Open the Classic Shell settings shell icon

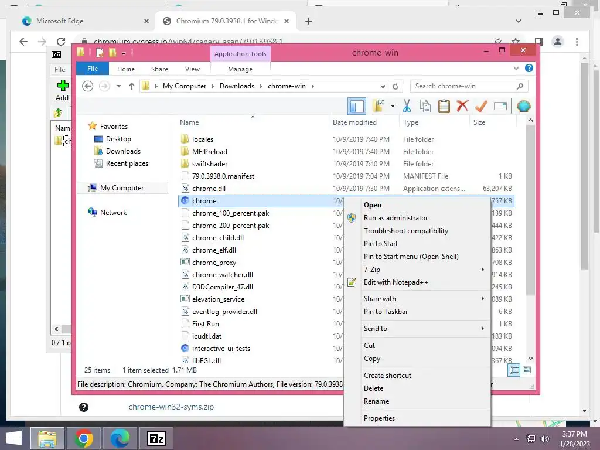pyautogui.click(x=523, y=106)
